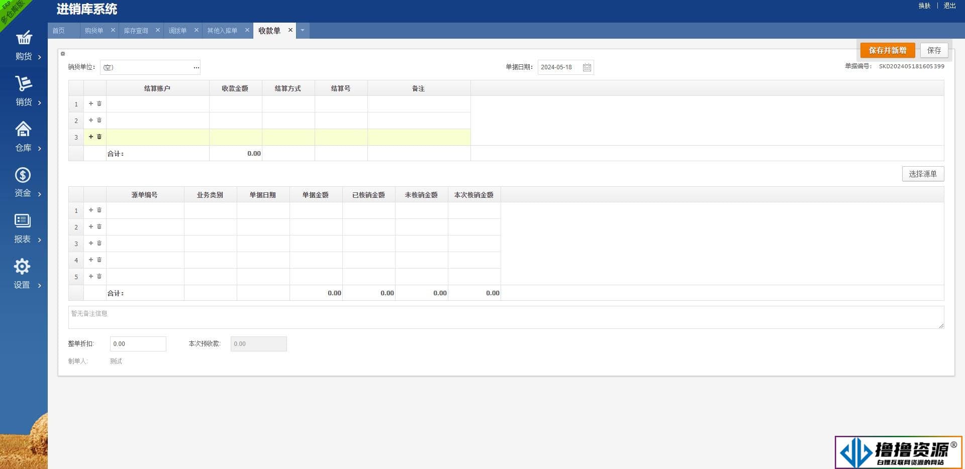Delete source document row 2
This screenshot has height=469, width=965.
coord(99,226)
